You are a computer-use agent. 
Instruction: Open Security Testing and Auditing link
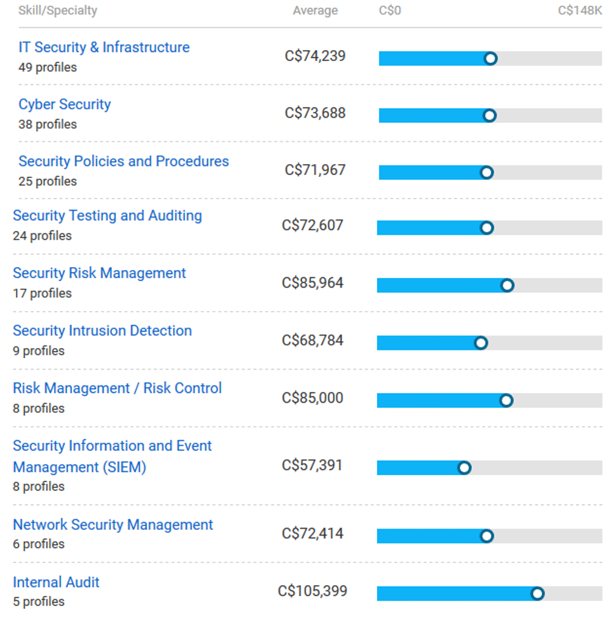click(x=107, y=216)
